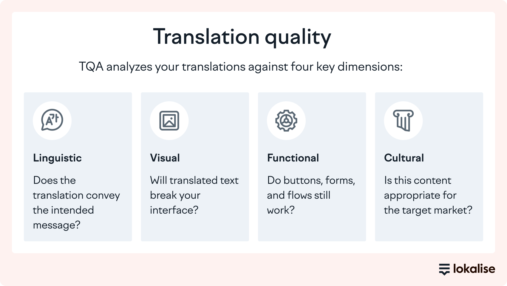Click the Cultural card's empty bottom area
This screenshot has height=286, width=507.
(x=429, y=229)
